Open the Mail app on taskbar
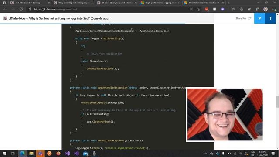 point(85,153)
